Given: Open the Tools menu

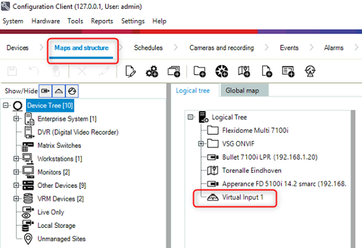Looking at the screenshot, I should point(75,21).
